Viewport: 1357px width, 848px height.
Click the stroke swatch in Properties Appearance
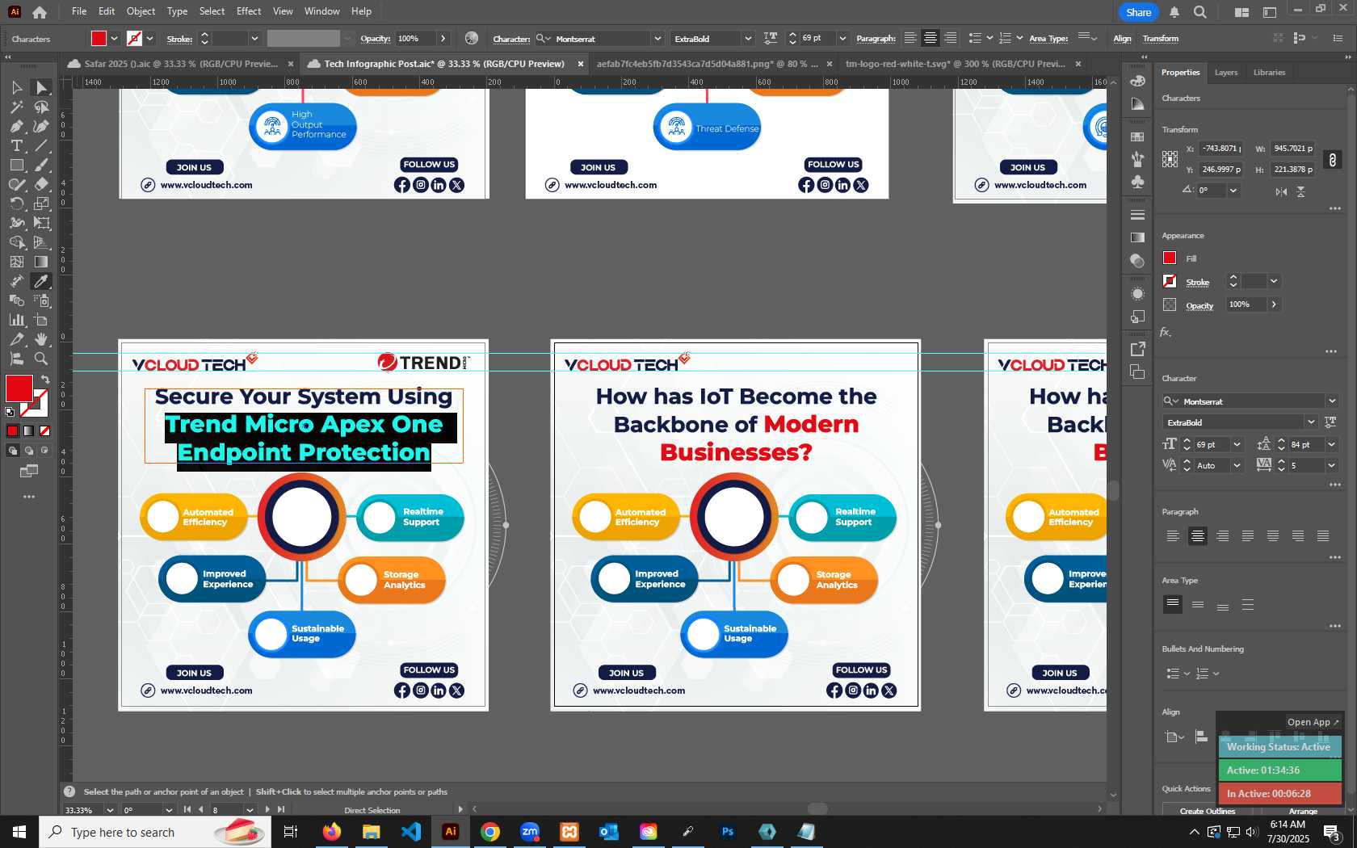1170,281
